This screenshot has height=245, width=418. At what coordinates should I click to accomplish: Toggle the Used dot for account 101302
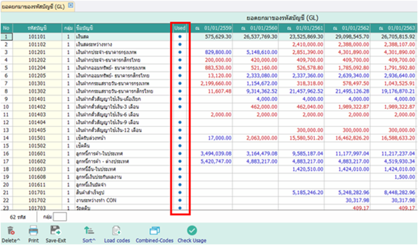coord(180,91)
